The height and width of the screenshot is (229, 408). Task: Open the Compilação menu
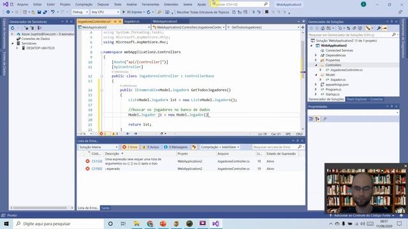84,4
